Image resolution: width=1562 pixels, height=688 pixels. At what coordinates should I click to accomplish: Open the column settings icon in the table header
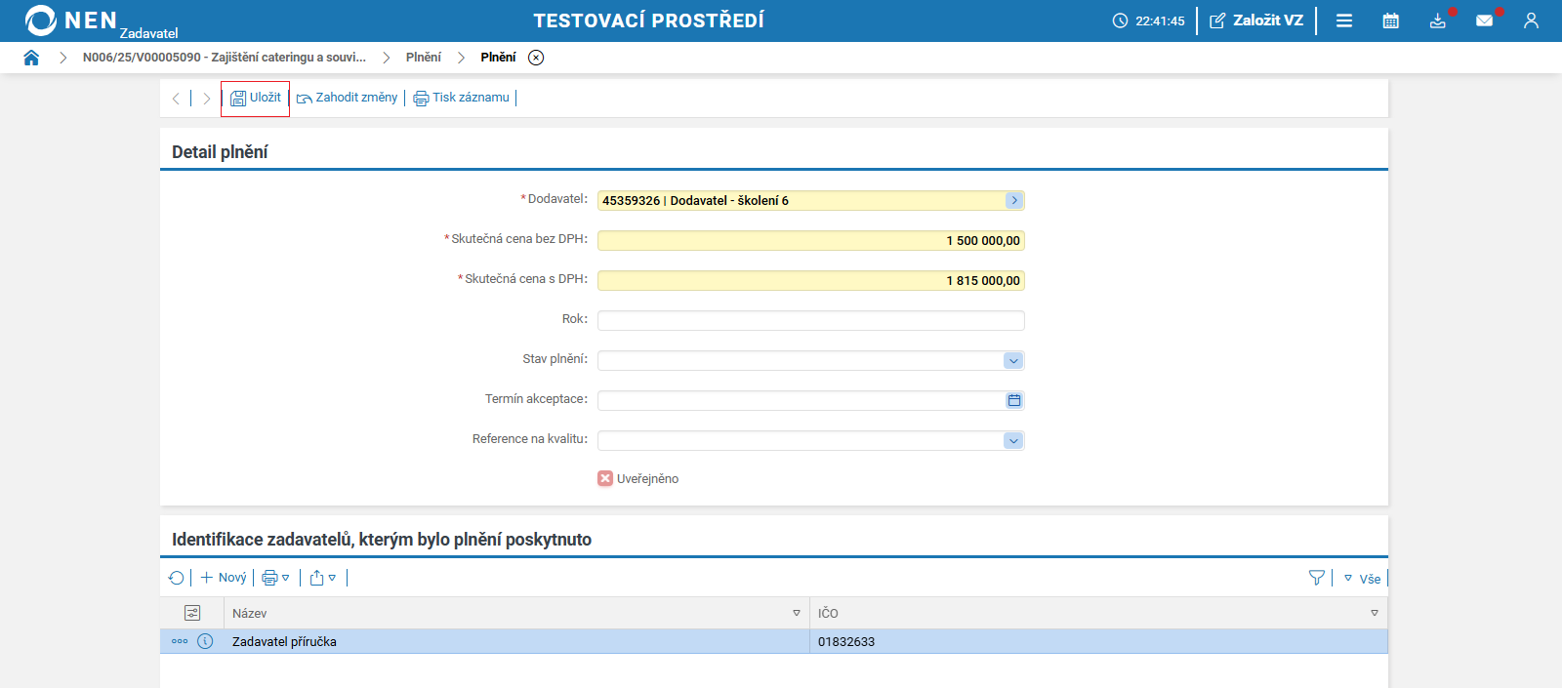[192, 613]
